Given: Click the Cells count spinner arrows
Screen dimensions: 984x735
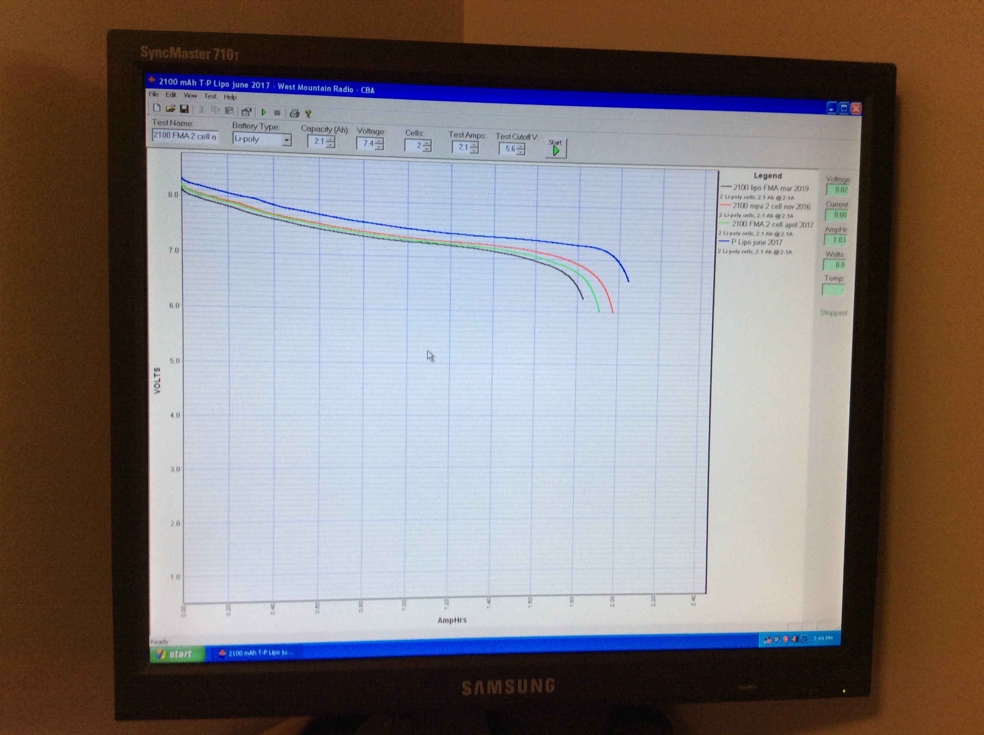Looking at the screenshot, I should [427, 146].
